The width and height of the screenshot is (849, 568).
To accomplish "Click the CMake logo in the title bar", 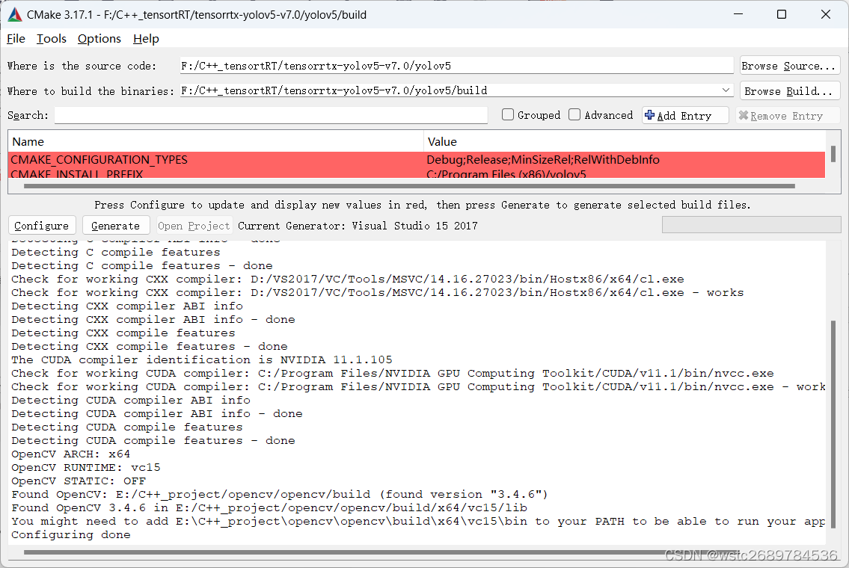I will 14,13.
